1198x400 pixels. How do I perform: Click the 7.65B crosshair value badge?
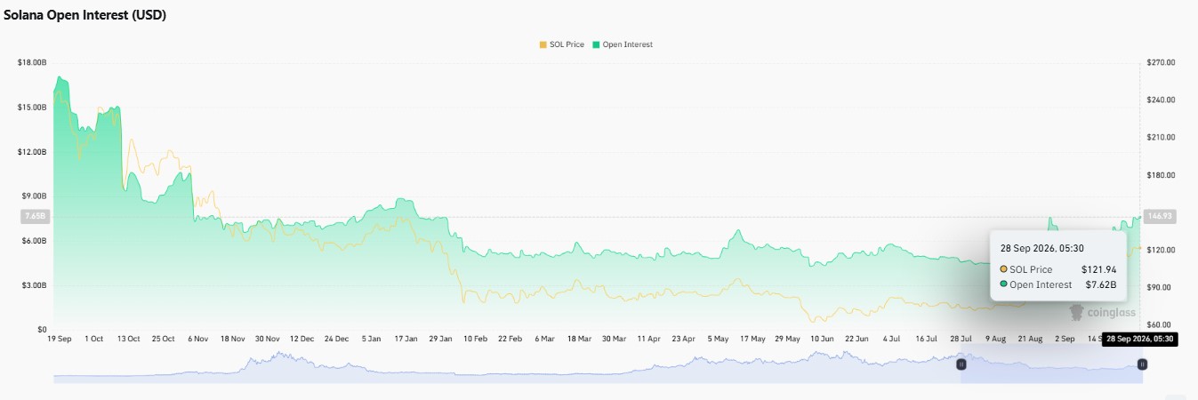tap(35, 216)
